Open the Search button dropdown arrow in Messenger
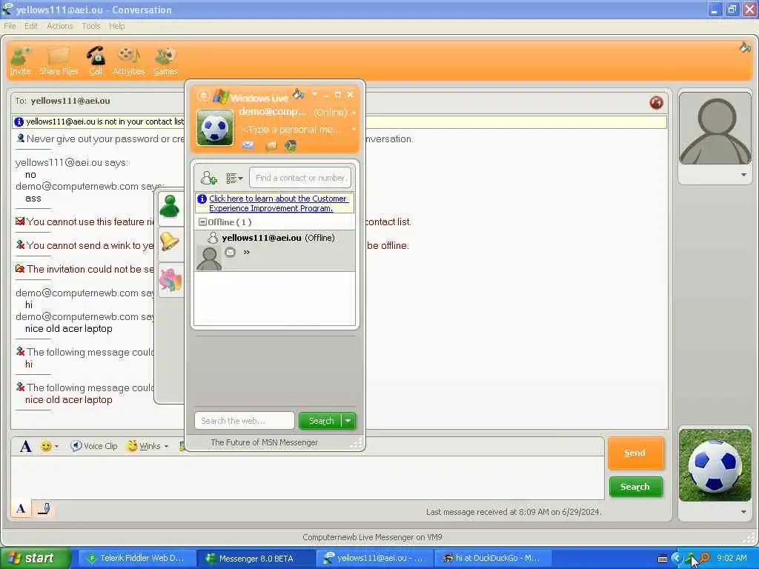Image resolution: width=759 pixels, height=569 pixels. (348, 421)
